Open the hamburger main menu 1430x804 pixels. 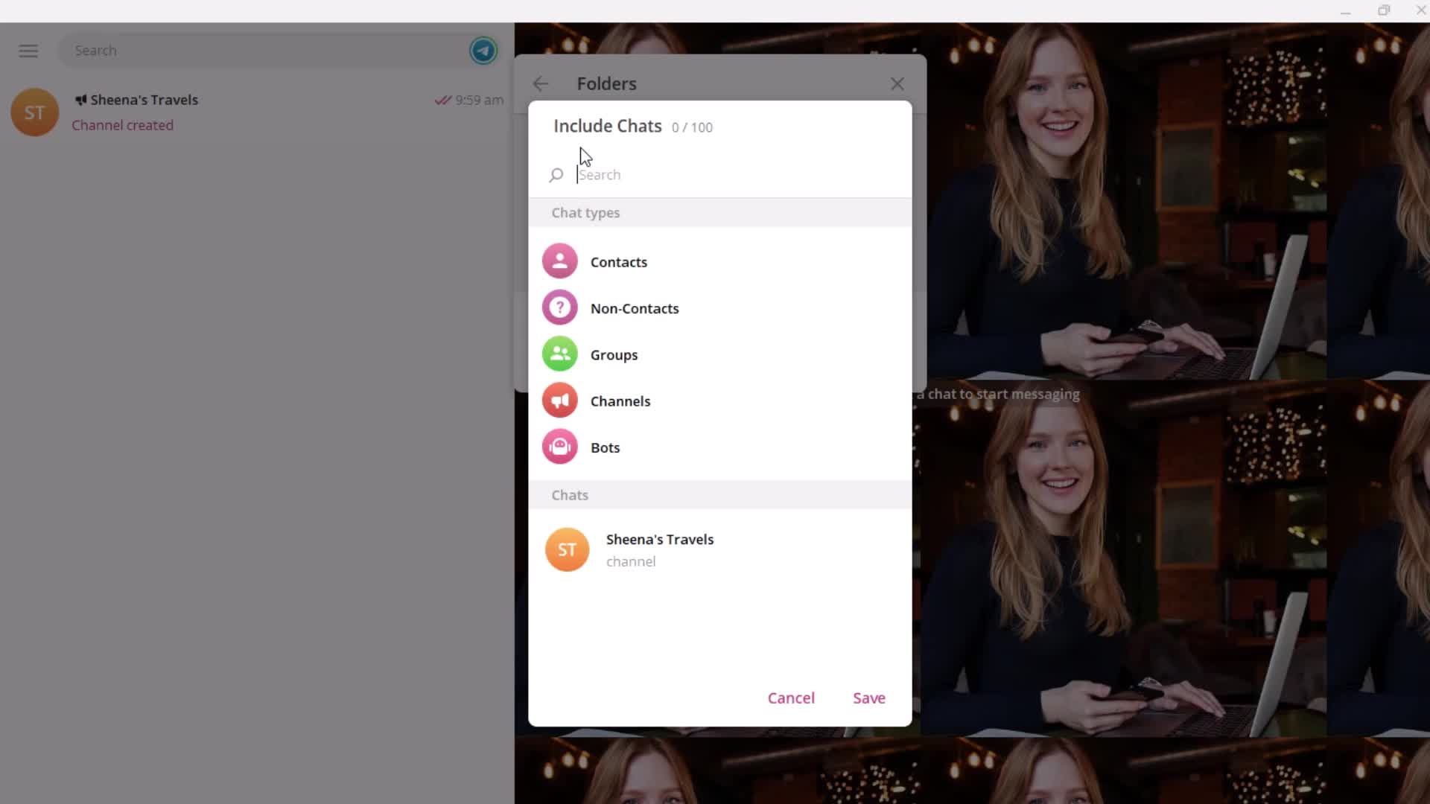tap(28, 51)
